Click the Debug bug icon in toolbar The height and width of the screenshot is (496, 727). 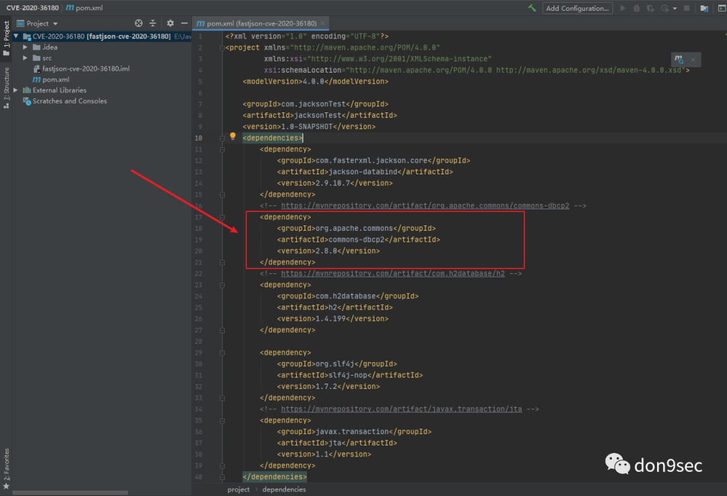[636, 8]
